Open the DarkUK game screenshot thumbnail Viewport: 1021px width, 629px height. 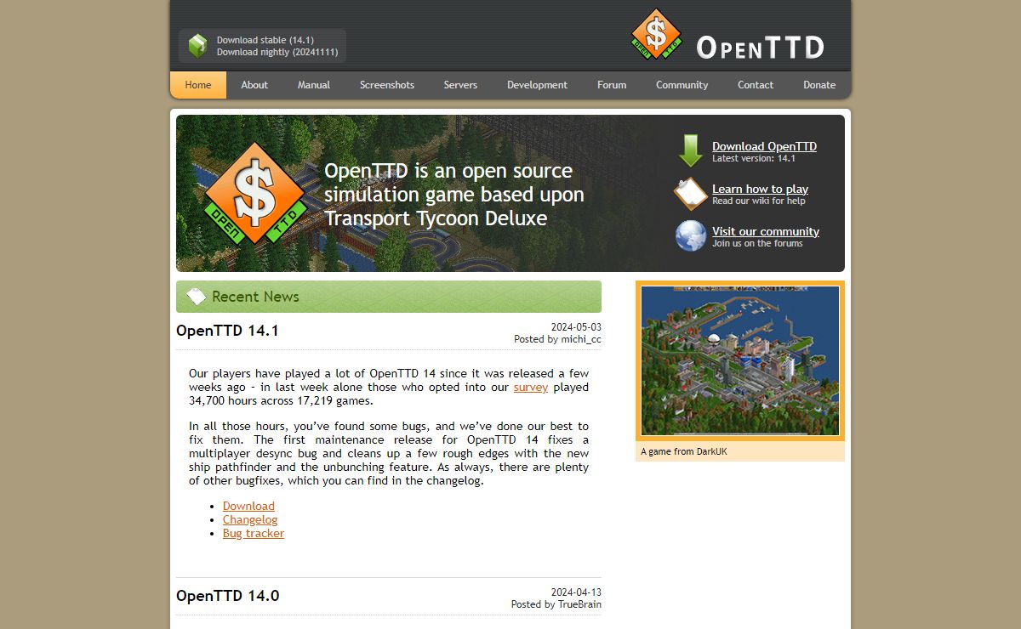pos(740,360)
